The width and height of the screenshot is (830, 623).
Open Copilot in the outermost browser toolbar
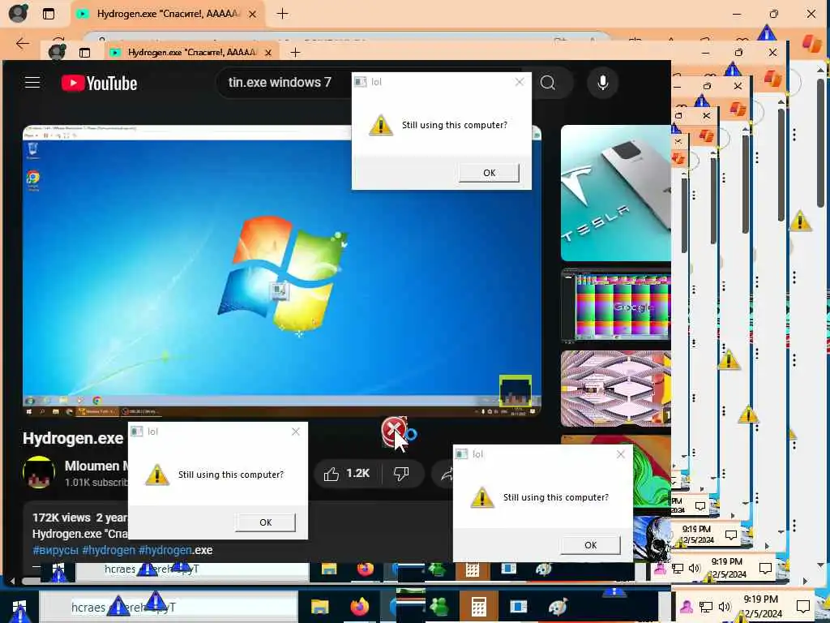pos(811,43)
